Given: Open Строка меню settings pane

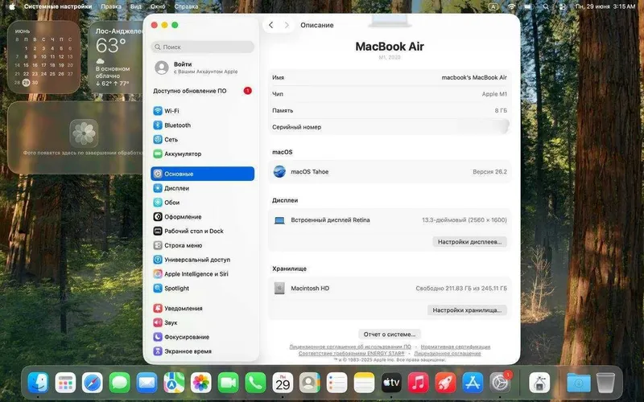Looking at the screenshot, I should (202, 245).
